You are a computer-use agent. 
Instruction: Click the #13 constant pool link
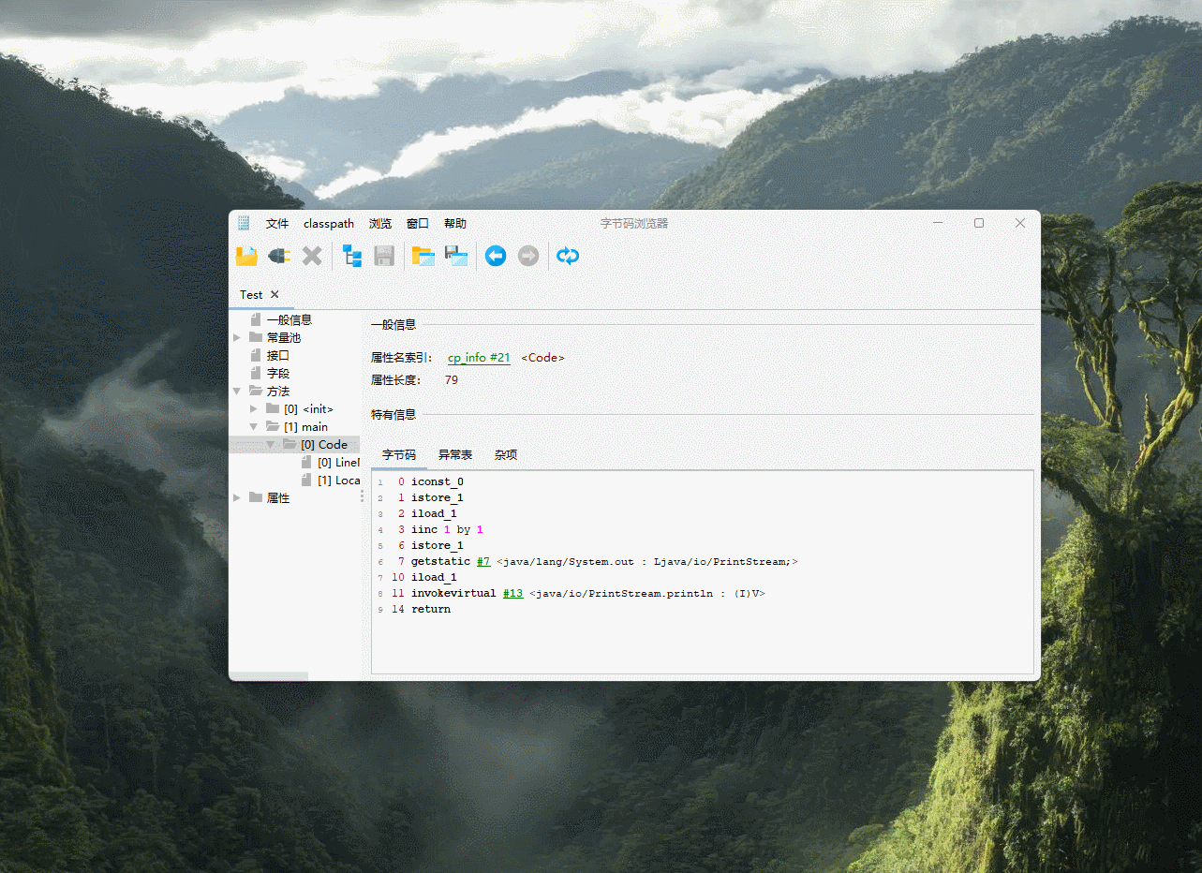(512, 594)
